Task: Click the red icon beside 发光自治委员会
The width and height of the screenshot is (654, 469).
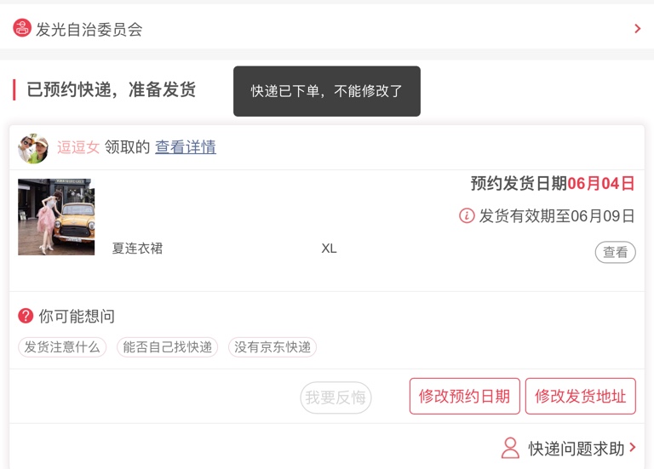Action: point(22,28)
